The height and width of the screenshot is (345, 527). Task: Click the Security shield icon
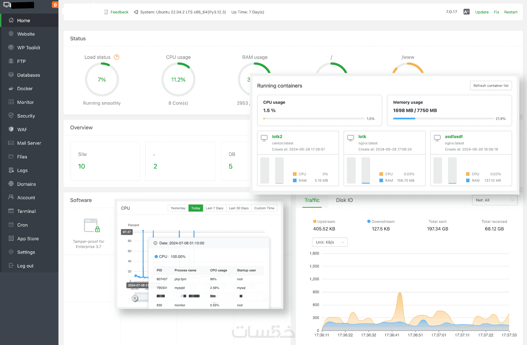[11, 116]
